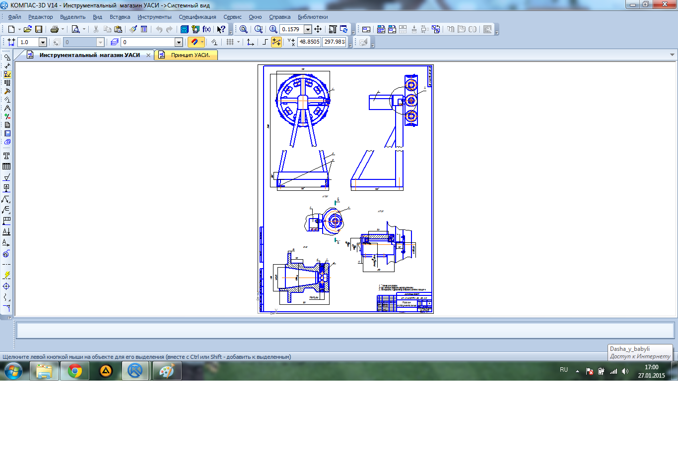
Task: Toggle the Grid display button
Action: 230,42
